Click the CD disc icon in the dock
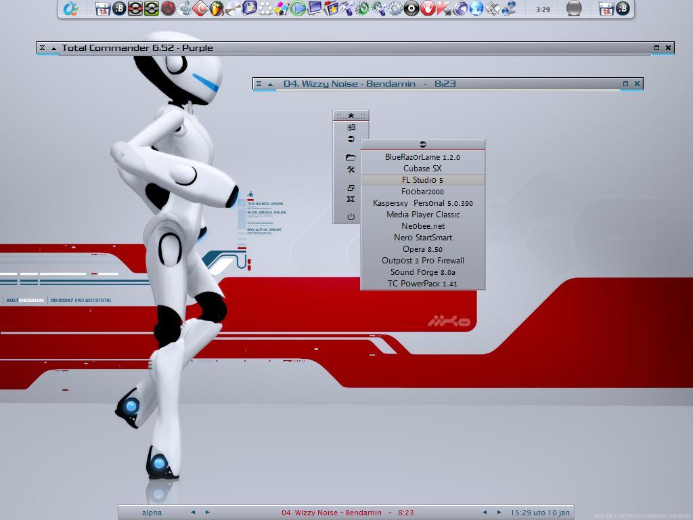693x520 pixels. pyautogui.click(x=411, y=9)
